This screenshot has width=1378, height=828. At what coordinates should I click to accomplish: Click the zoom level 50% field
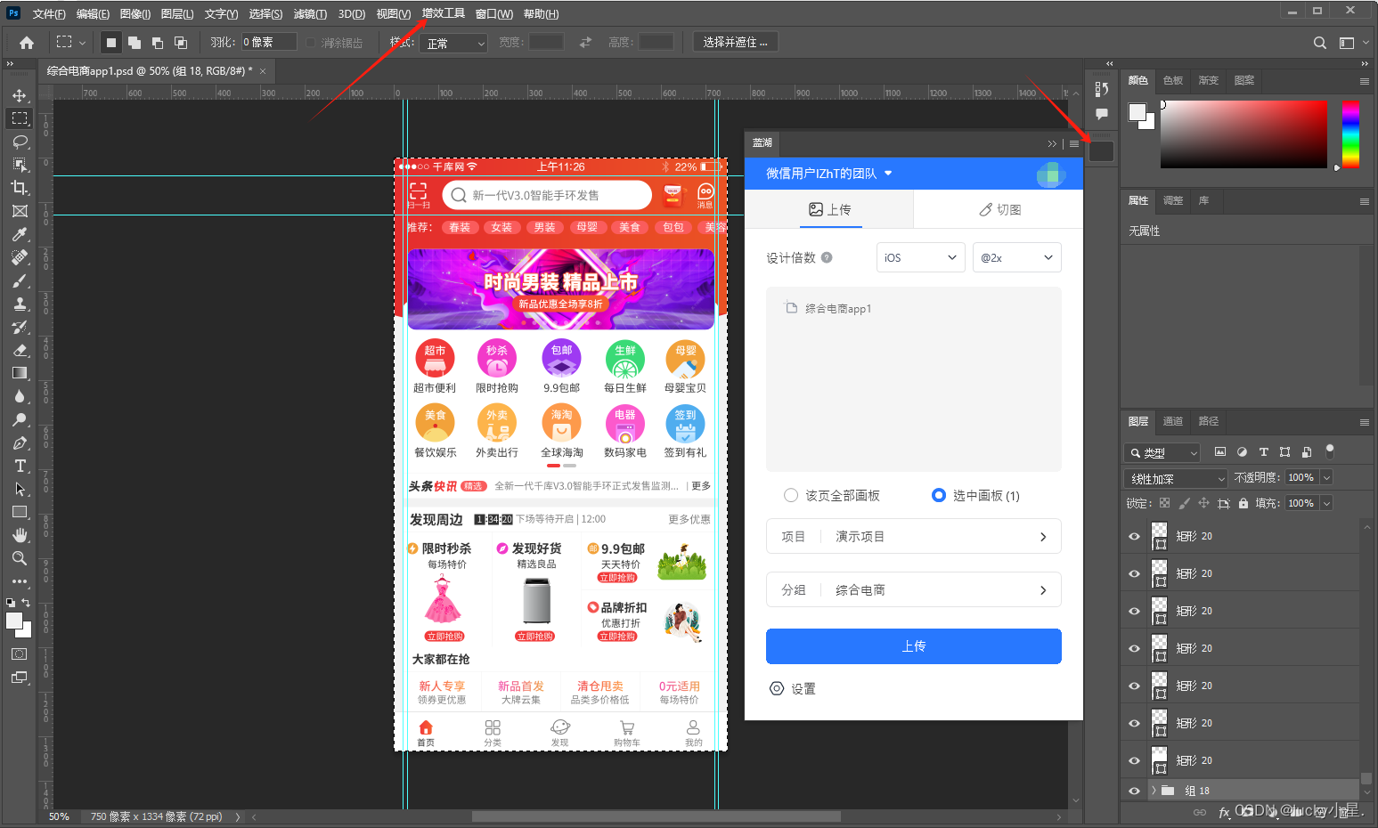[x=59, y=816]
